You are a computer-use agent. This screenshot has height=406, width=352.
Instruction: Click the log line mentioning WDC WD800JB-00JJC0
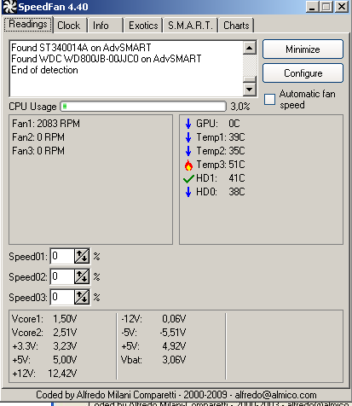point(106,59)
